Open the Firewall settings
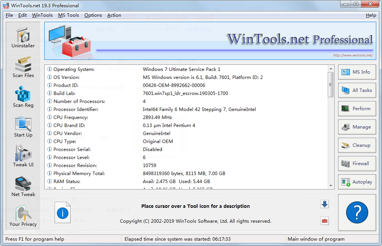 coord(357,164)
